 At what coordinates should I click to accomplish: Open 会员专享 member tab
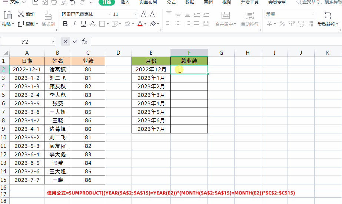[277, 2]
